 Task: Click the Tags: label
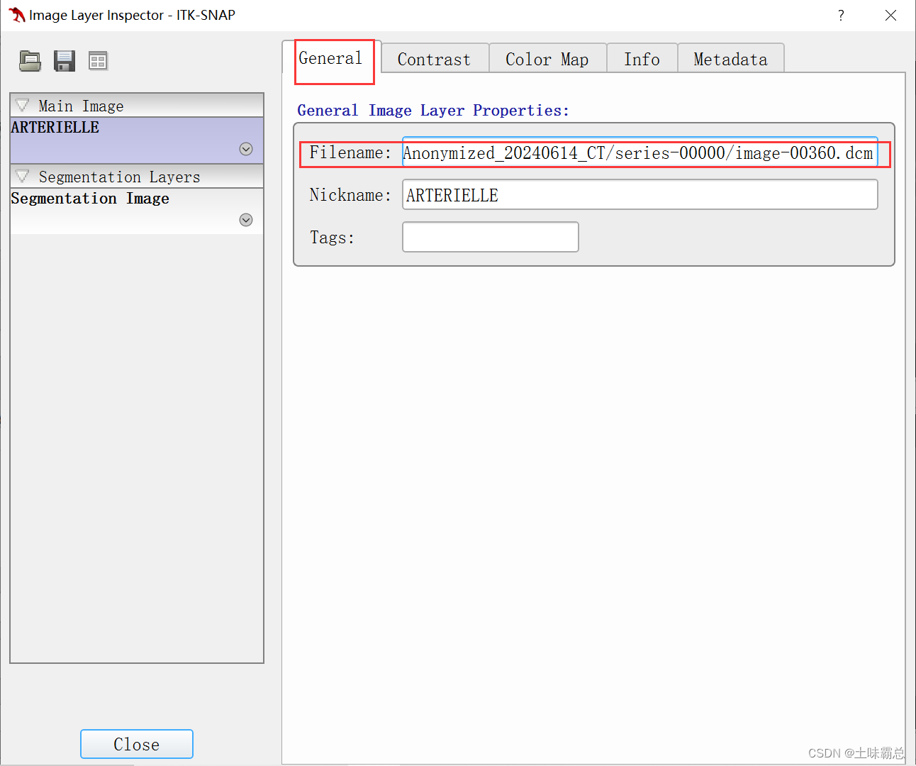pos(332,238)
